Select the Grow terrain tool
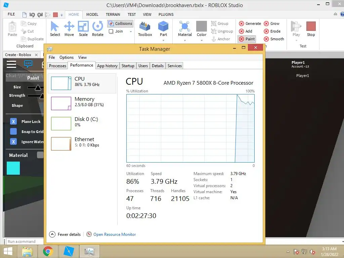This screenshot has width=344, height=258. (x=271, y=24)
